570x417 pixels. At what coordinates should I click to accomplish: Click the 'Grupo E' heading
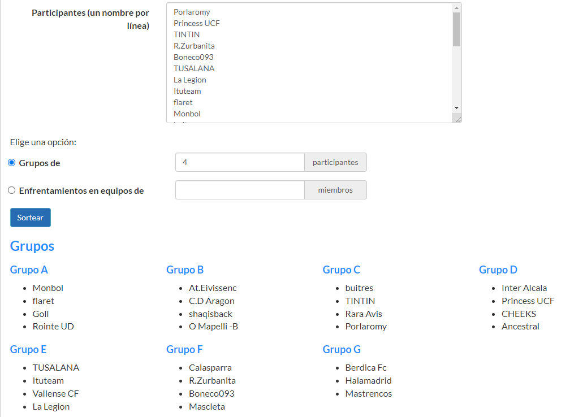click(x=28, y=350)
